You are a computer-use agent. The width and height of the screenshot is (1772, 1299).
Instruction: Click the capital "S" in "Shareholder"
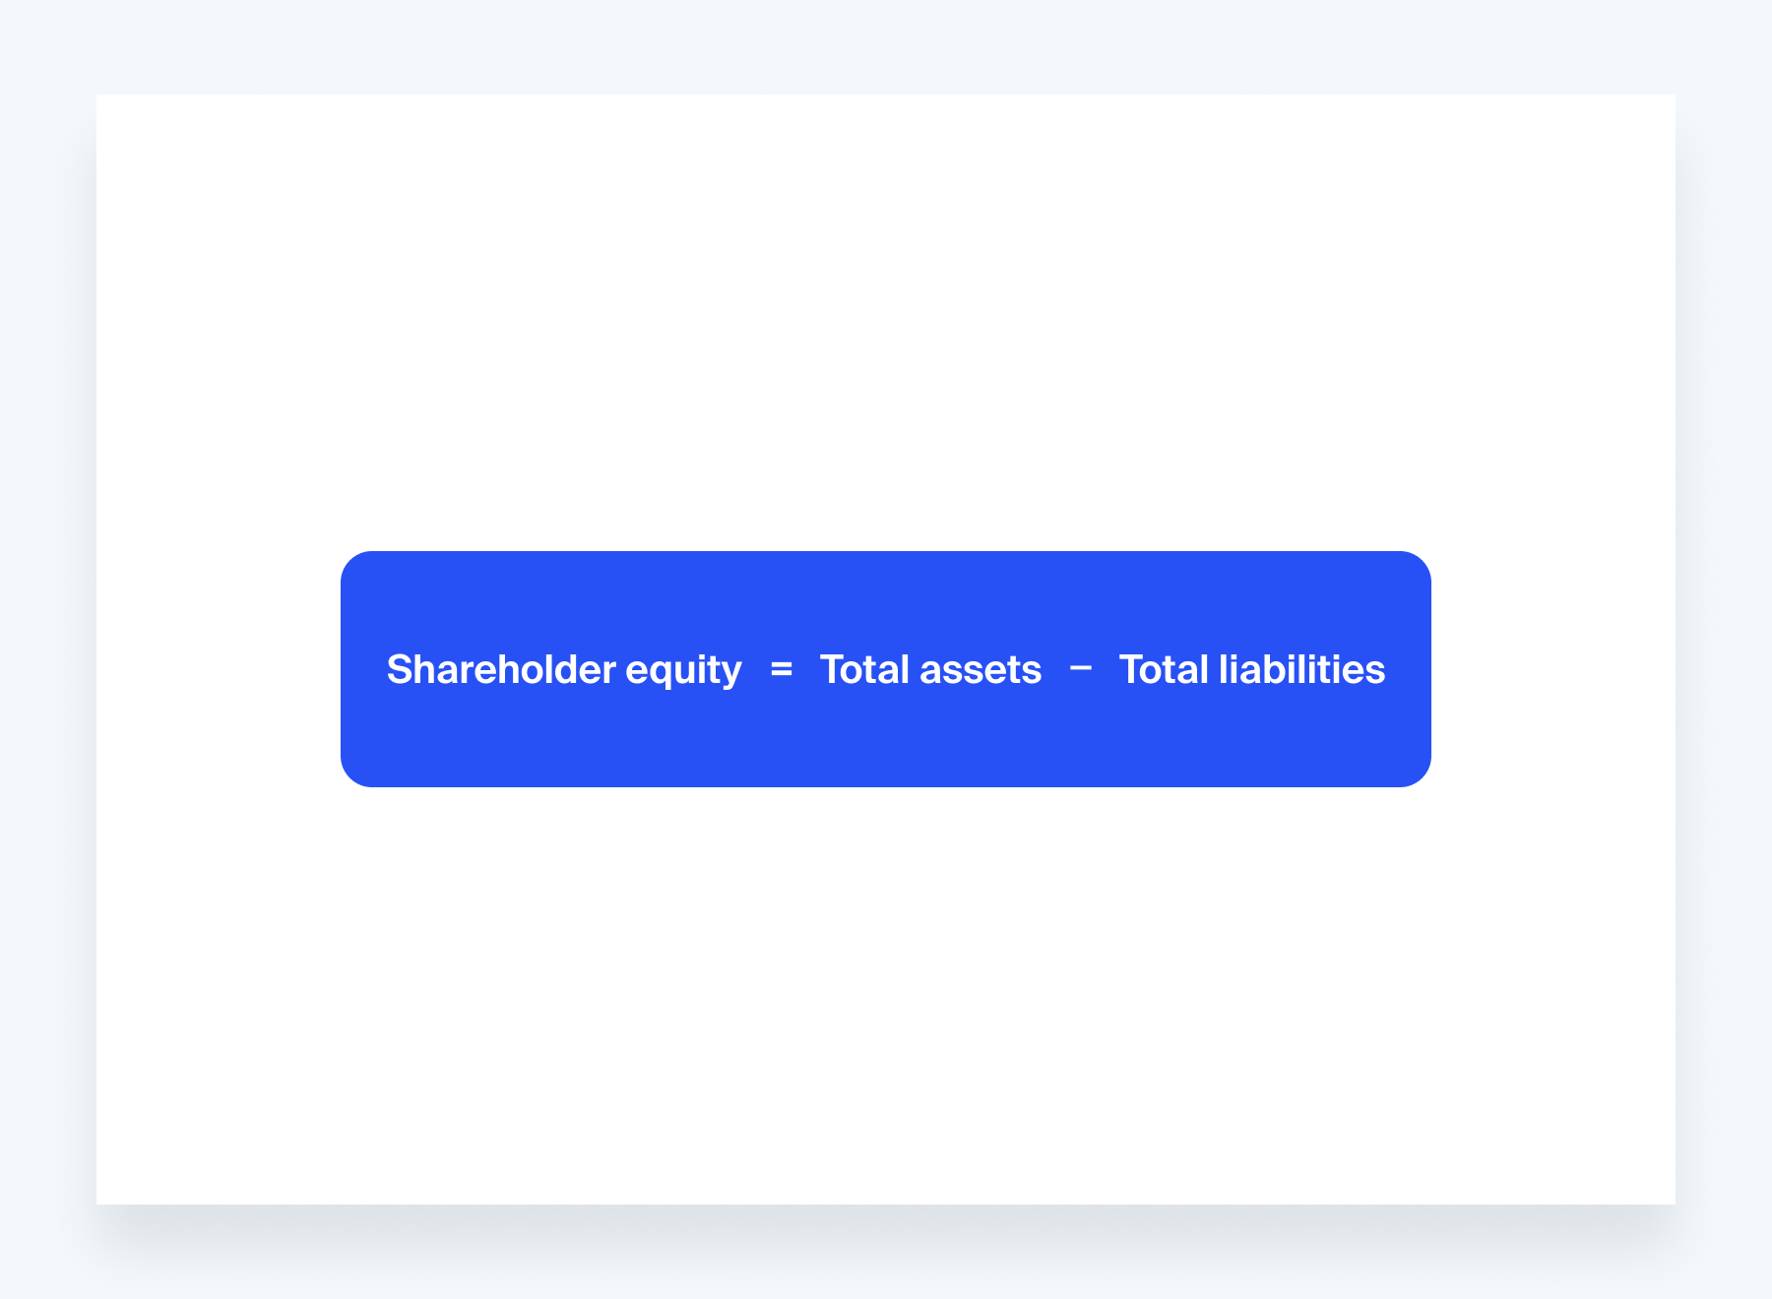(399, 670)
